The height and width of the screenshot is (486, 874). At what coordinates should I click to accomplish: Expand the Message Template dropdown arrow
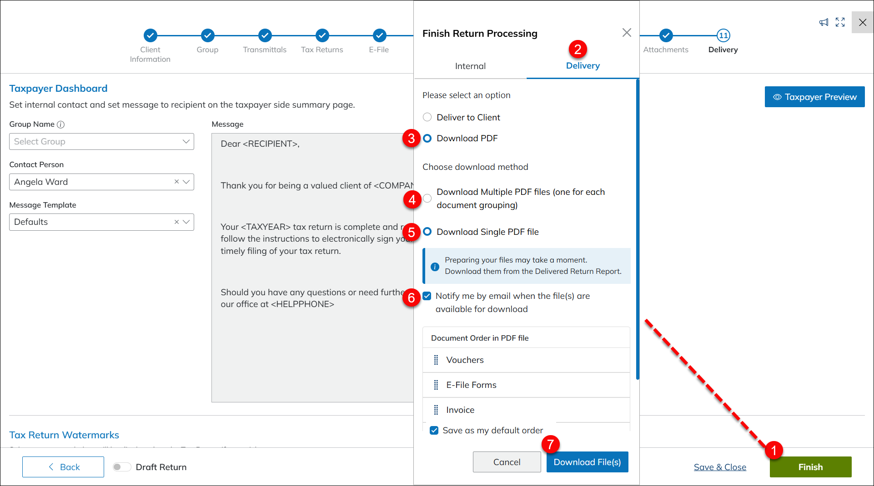(186, 222)
